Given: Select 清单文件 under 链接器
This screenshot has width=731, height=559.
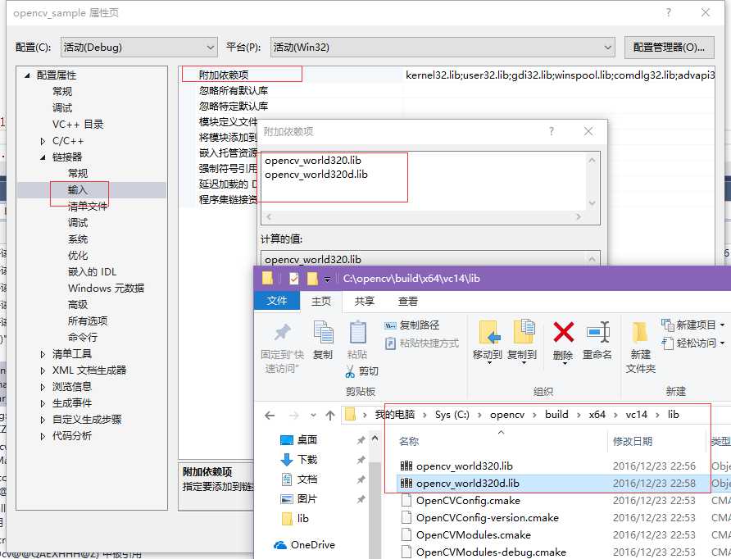Looking at the screenshot, I should (88, 206).
